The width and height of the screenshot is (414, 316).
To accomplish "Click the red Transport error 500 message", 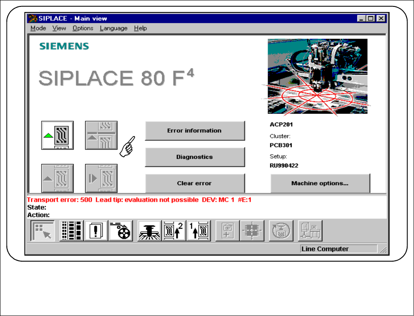I will (x=139, y=200).
